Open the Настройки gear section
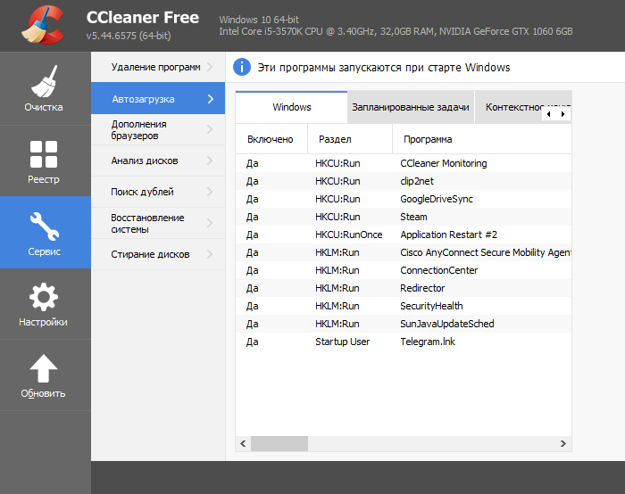The height and width of the screenshot is (494, 625). click(44, 304)
